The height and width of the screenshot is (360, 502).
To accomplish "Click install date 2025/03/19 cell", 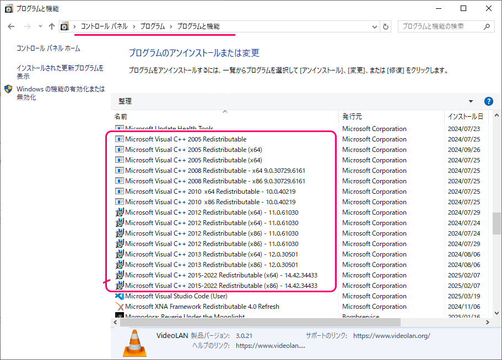I will pyautogui.click(x=464, y=296).
